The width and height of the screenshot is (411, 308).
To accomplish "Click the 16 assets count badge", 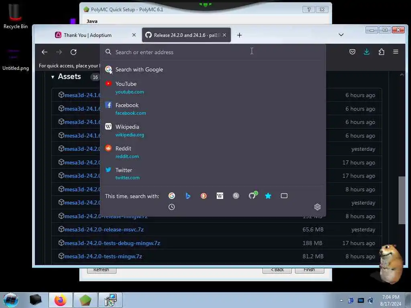I will coord(95,77).
